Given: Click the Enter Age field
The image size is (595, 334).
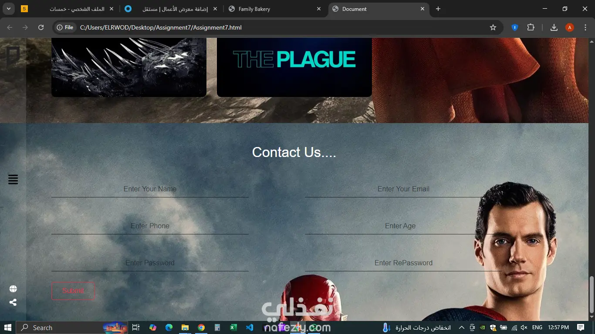Looking at the screenshot, I should [403, 226].
